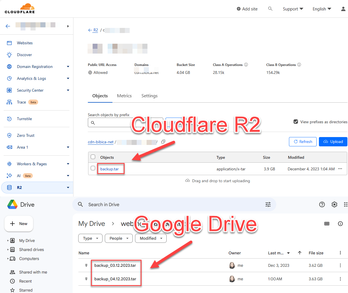This screenshot has width=348, height=293.
Task: Expand Security Center submenu
Action: [68, 90]
